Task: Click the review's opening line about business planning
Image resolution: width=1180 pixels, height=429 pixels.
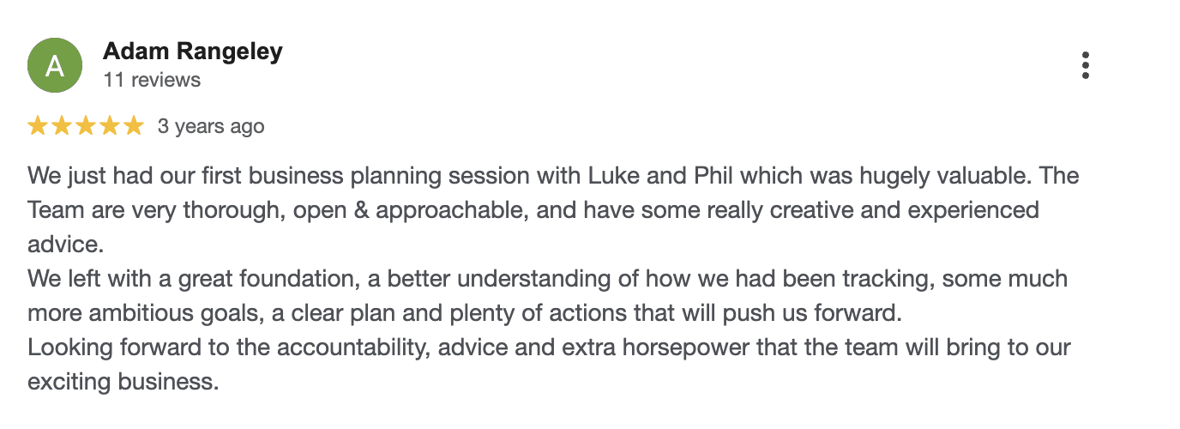Action: coord(552,176)
